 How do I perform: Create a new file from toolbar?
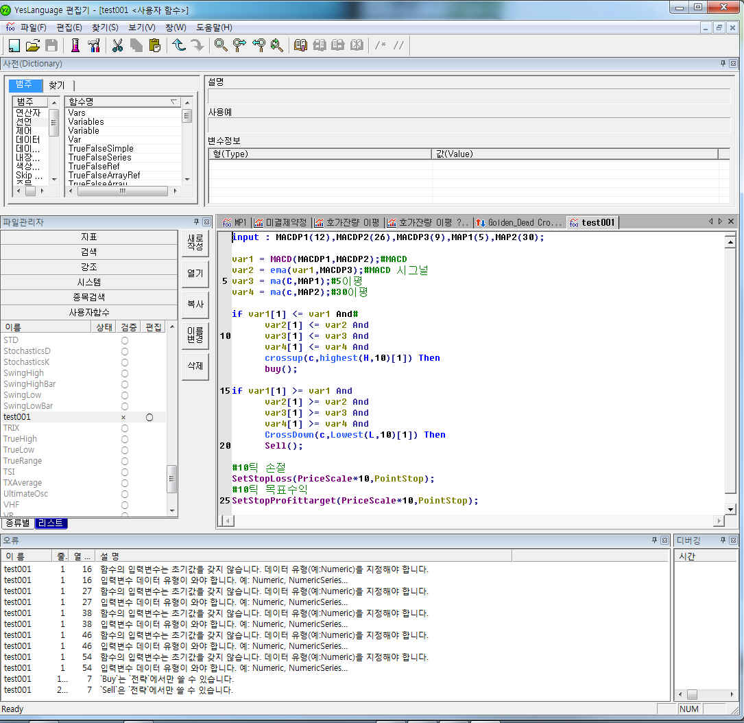coord(14,45)
